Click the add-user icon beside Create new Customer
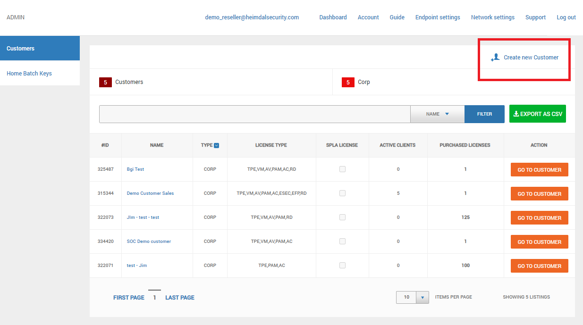 tap(495, 58)
